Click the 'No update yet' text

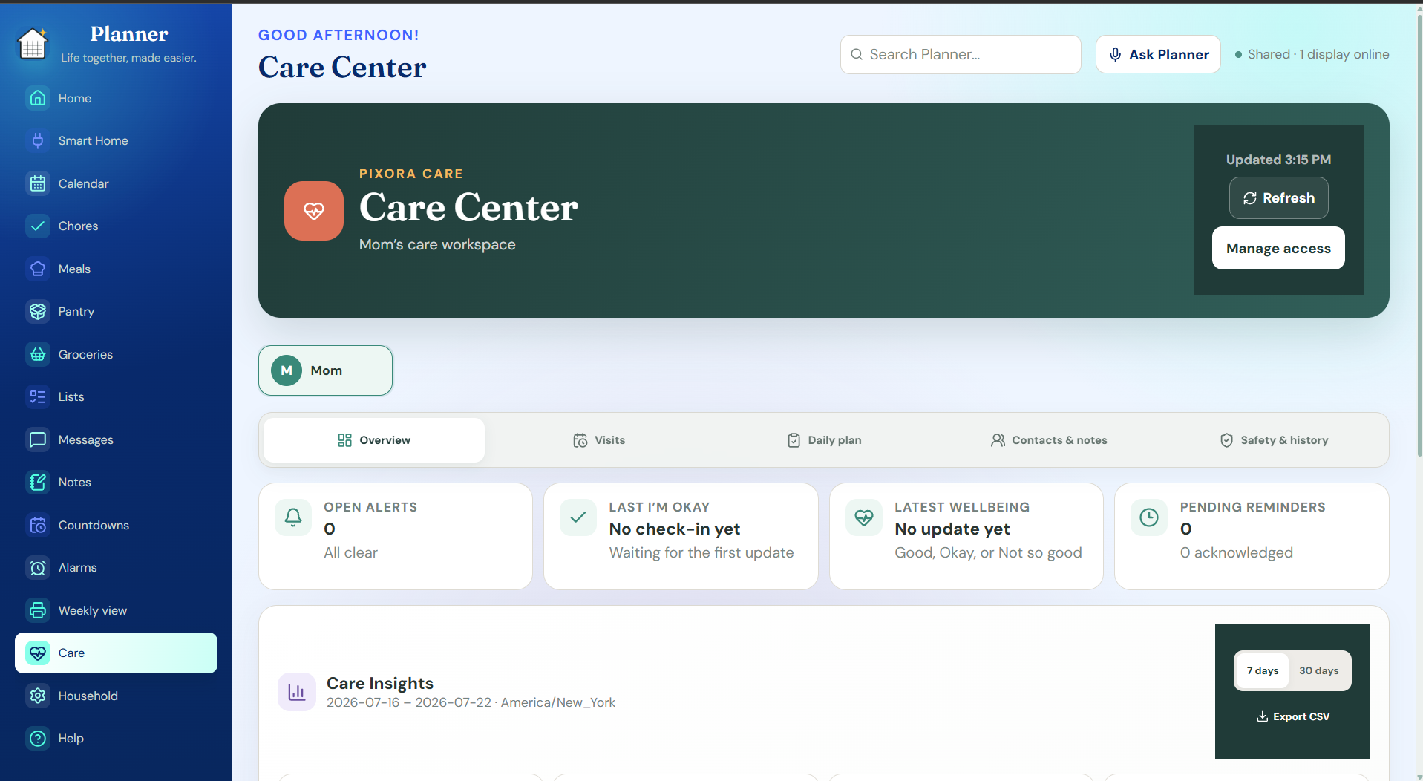tap(952, 529)
